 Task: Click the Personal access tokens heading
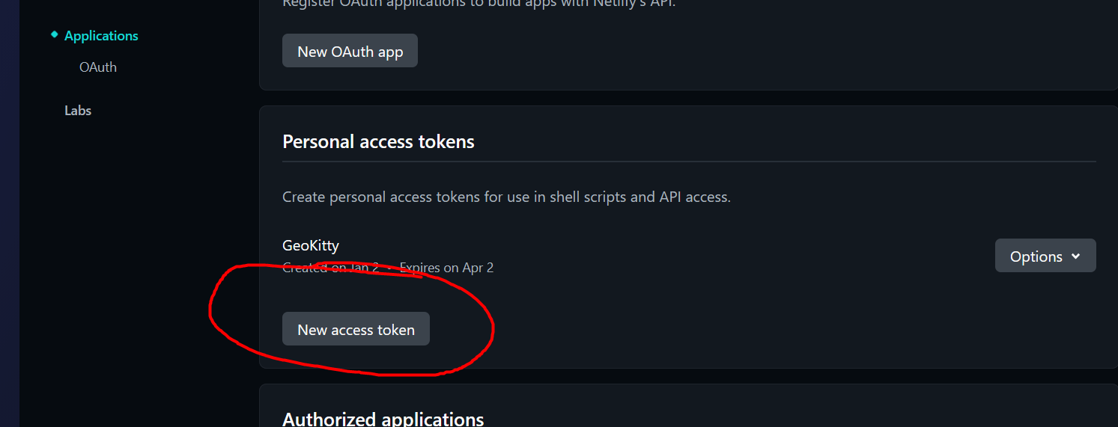(378, 142)
